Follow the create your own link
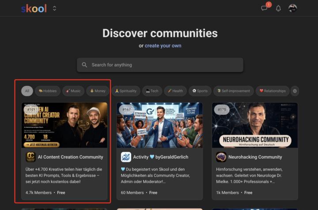This screenshot has height=210, width=318. [x=163, y=46]
